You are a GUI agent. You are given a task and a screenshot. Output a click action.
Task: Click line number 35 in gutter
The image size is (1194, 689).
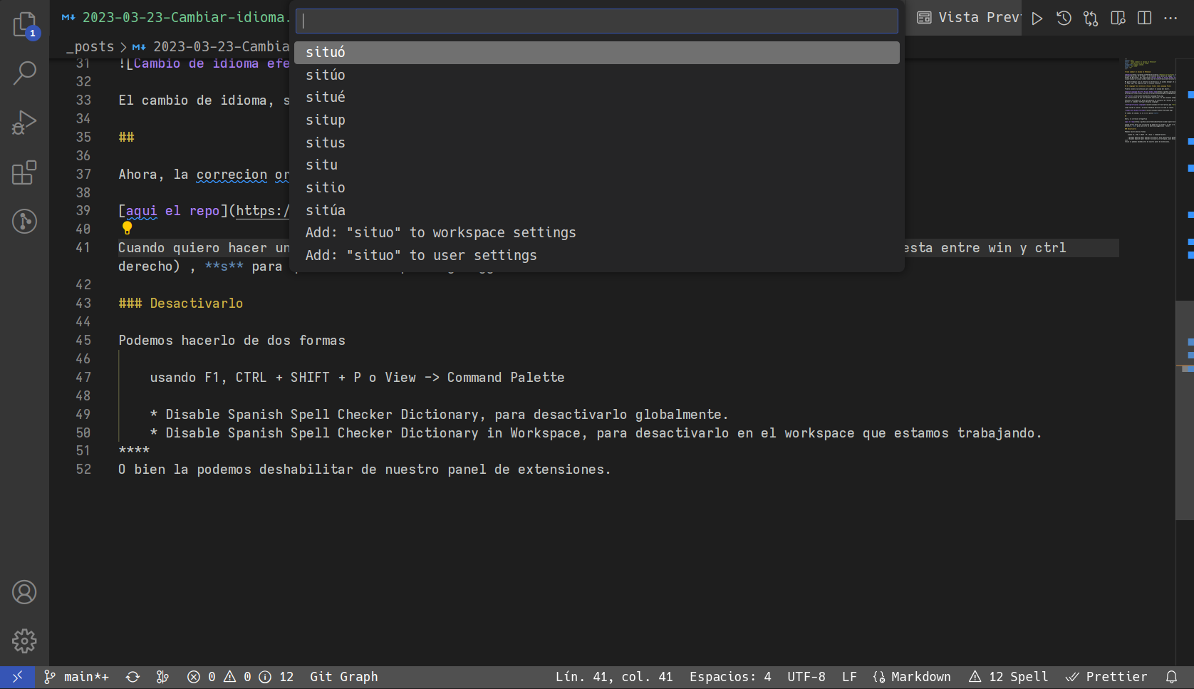coord(83,137)
